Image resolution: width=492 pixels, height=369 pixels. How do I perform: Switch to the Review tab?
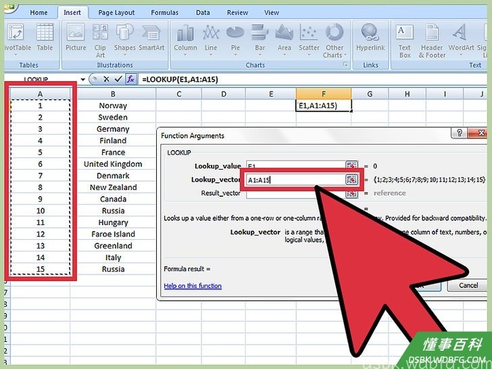(x=237, y=13)
